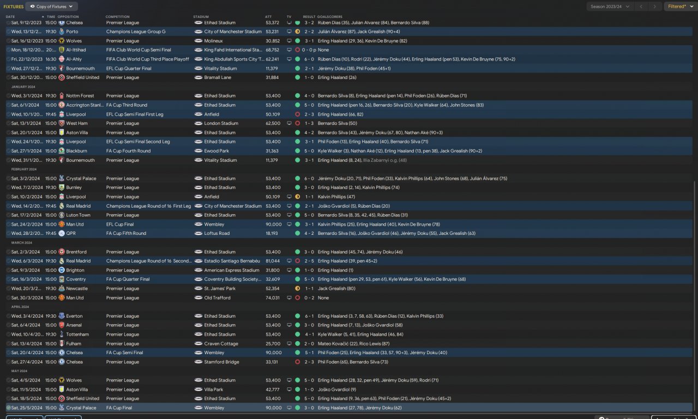Untick the selected Crystal Palace FA Cup Final row

click(8, 408)
